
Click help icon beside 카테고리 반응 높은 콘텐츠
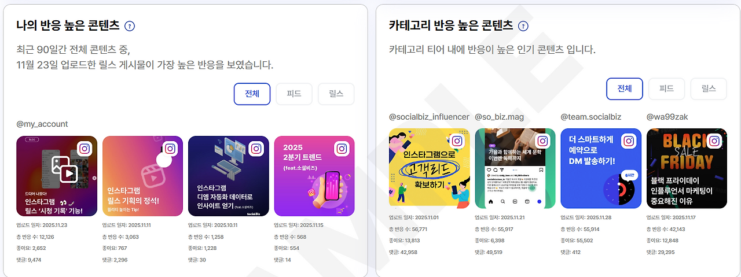pyautogui.click(x=523, y=26)
